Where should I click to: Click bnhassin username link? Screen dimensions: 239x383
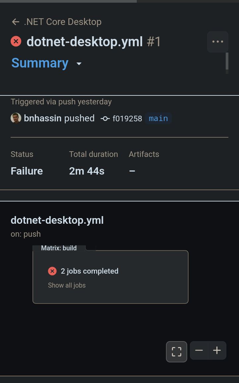pos(43,118)
